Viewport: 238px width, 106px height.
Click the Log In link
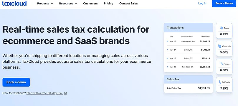(x=202, y=3)
